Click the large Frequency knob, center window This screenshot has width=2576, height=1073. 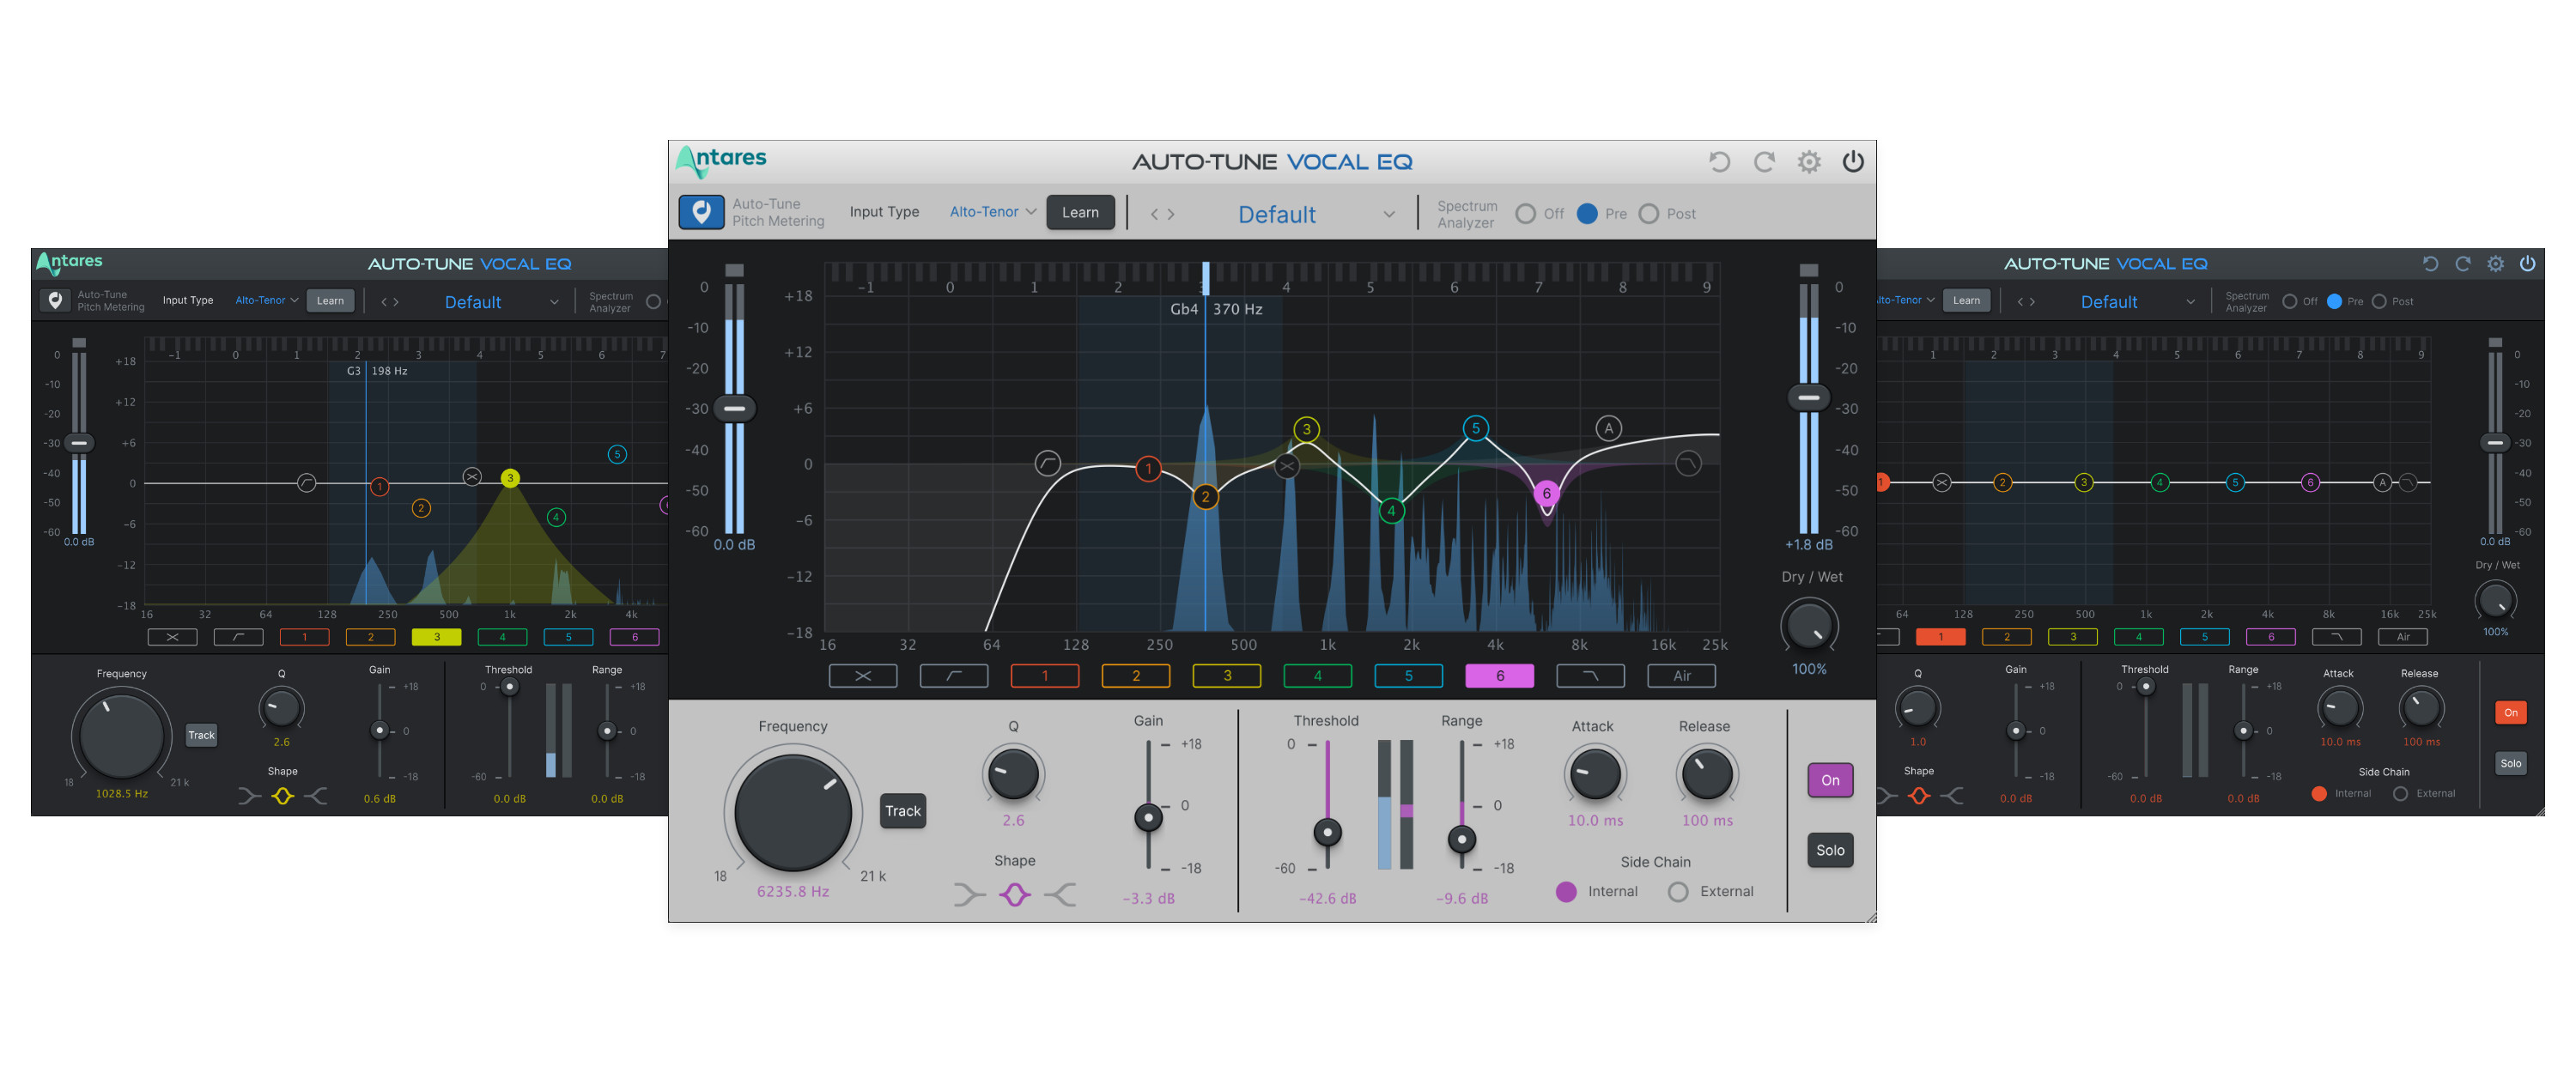793,812
